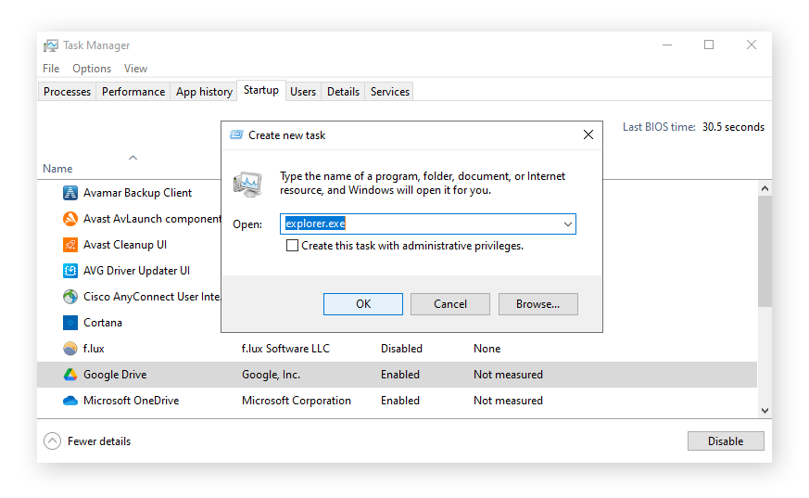Select the Startup tab

coord(261,90)
